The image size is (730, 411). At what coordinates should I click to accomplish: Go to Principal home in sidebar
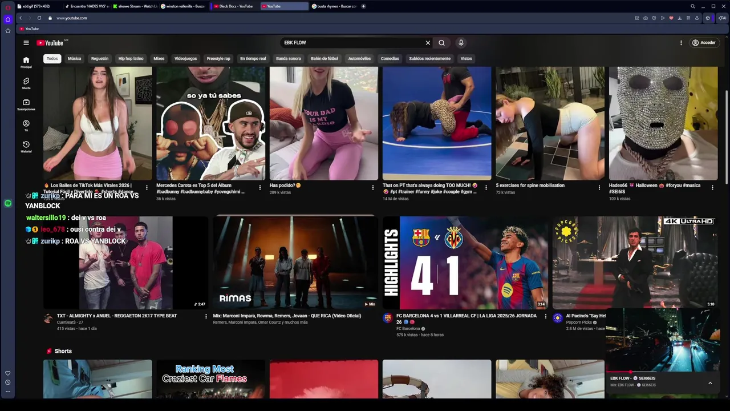[x=26, y=62]
